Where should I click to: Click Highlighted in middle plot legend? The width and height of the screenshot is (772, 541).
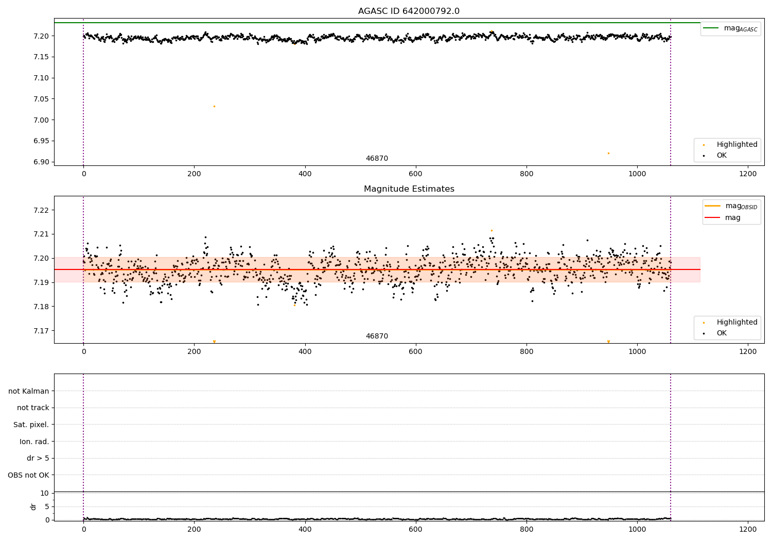click(737, 323)
